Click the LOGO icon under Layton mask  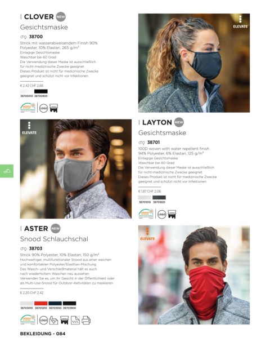pyautogui.click(x=162, y=215)
